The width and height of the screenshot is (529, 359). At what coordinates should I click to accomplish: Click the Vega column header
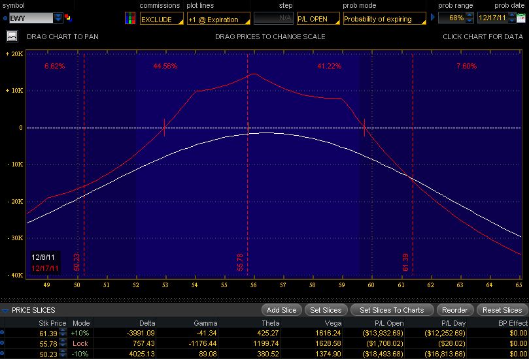tap(333, 323)
